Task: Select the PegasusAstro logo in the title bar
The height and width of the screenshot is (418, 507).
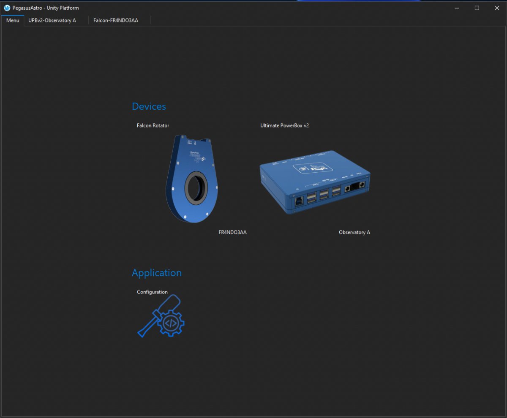Action: pos(7,8)
